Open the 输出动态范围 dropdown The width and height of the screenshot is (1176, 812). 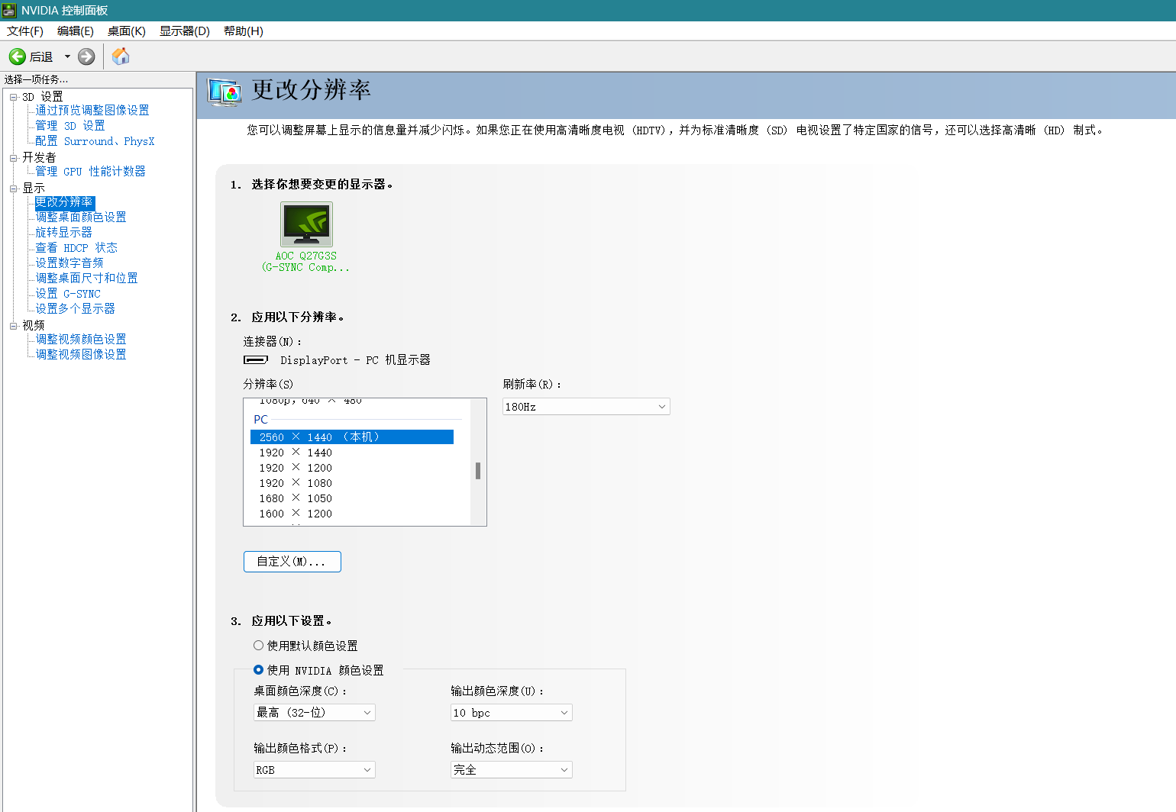512,770
